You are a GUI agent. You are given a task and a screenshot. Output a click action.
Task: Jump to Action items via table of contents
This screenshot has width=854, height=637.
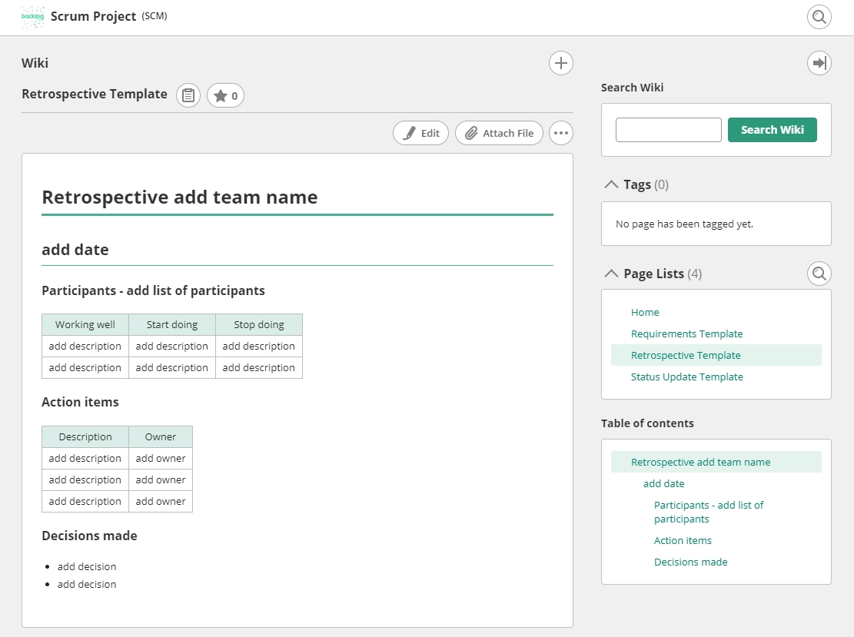pyautogui.click(x=683, y=540)
